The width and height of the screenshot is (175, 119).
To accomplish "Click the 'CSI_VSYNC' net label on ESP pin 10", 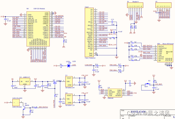I will coord(17,30).
